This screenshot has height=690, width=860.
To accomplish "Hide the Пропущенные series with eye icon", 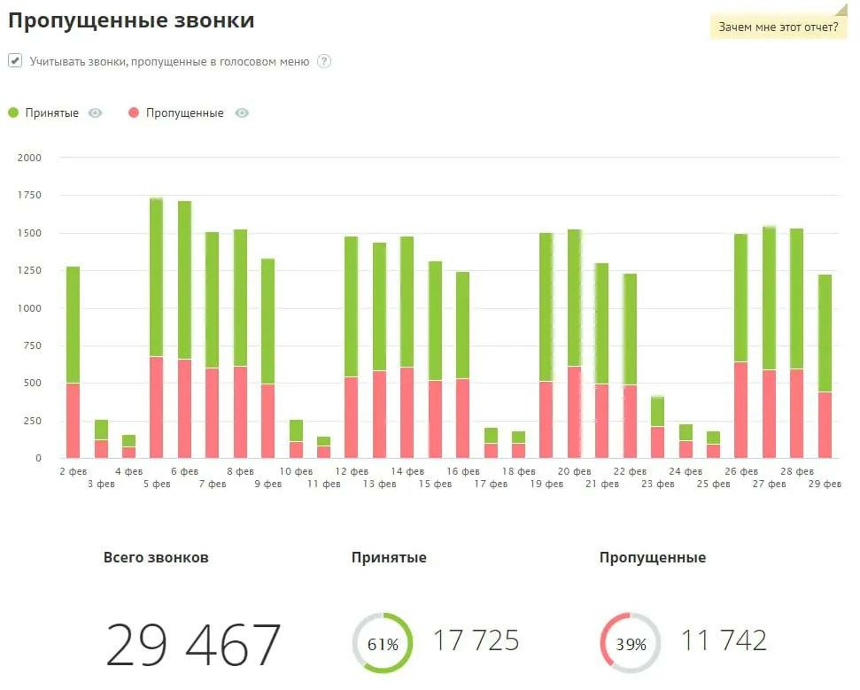I will click(x=242, y=113).
